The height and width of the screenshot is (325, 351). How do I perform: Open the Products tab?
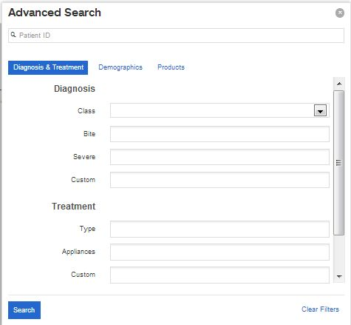pyautogui.click(x=171, y=67)
